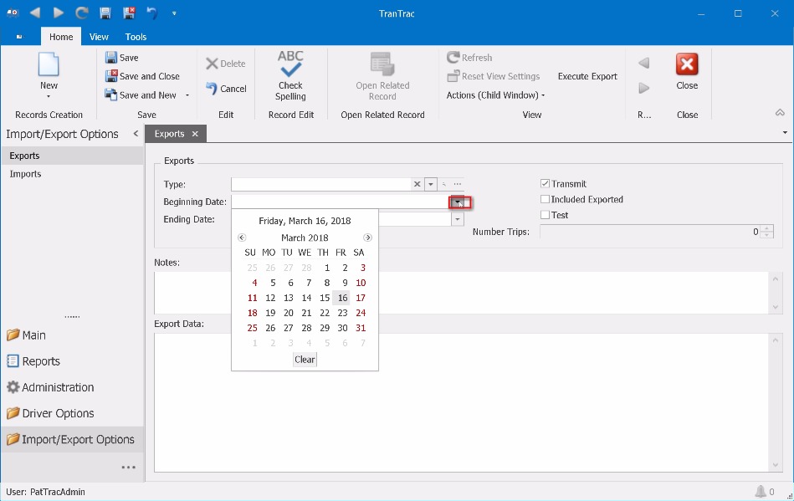Open the View ribbon tab
This screenshot has width=794, height=501.
tap(99, 37)
